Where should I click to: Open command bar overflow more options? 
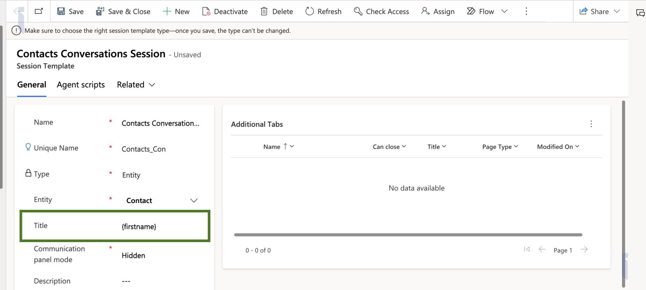[x=526, y=11]
